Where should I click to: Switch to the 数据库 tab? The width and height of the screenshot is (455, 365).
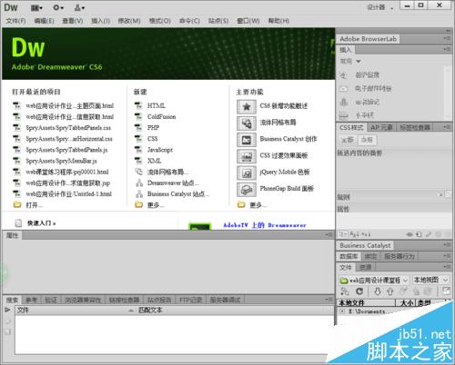pyautogui.click(x=349, y=257)
